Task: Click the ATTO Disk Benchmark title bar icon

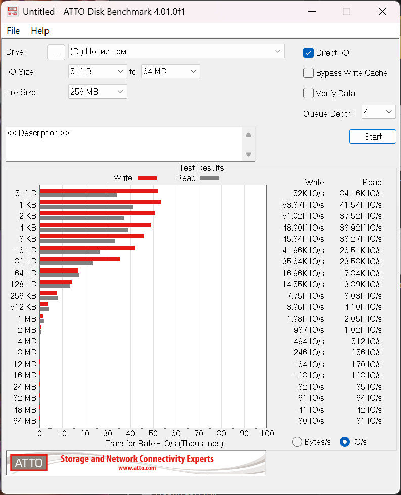Action: 12,11
